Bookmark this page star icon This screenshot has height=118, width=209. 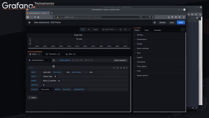tap(153, 17)
